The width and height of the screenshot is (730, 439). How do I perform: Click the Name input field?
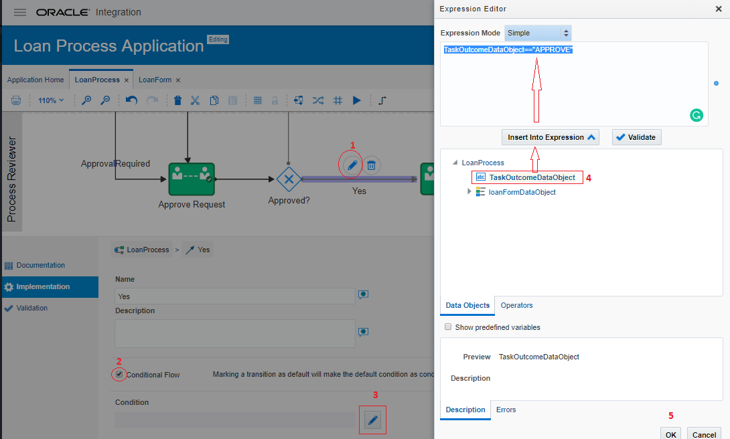(234, 296)
